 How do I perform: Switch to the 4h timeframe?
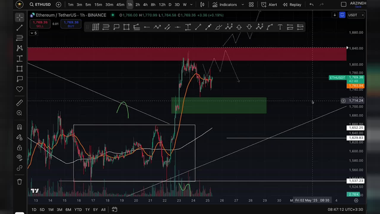pyautogui.click(x=145, y=5)
